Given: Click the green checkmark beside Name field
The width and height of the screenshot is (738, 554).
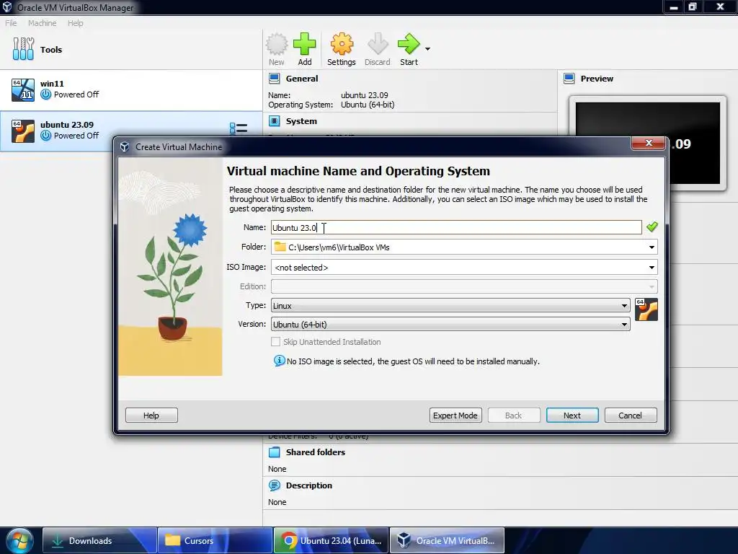Looking at the screenshot, I should pos(652,227).
